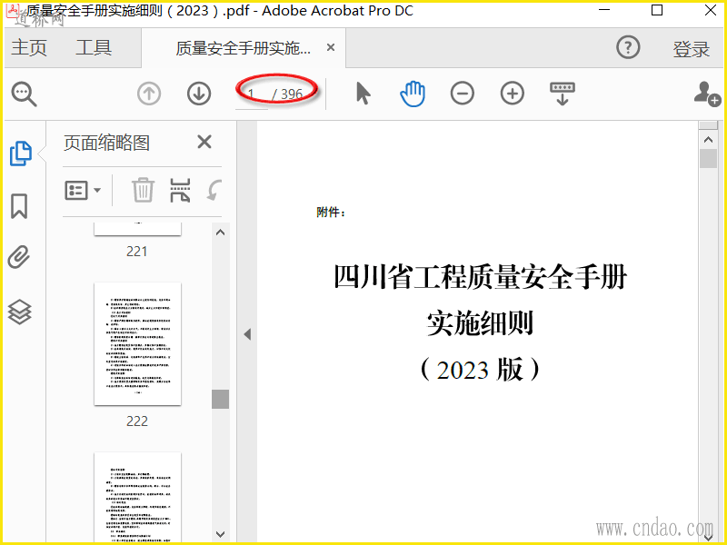The width and height of the screenshot is (727, 545).
Task: Collapse the navigation pane with left triangle
Action: point(247,334)
